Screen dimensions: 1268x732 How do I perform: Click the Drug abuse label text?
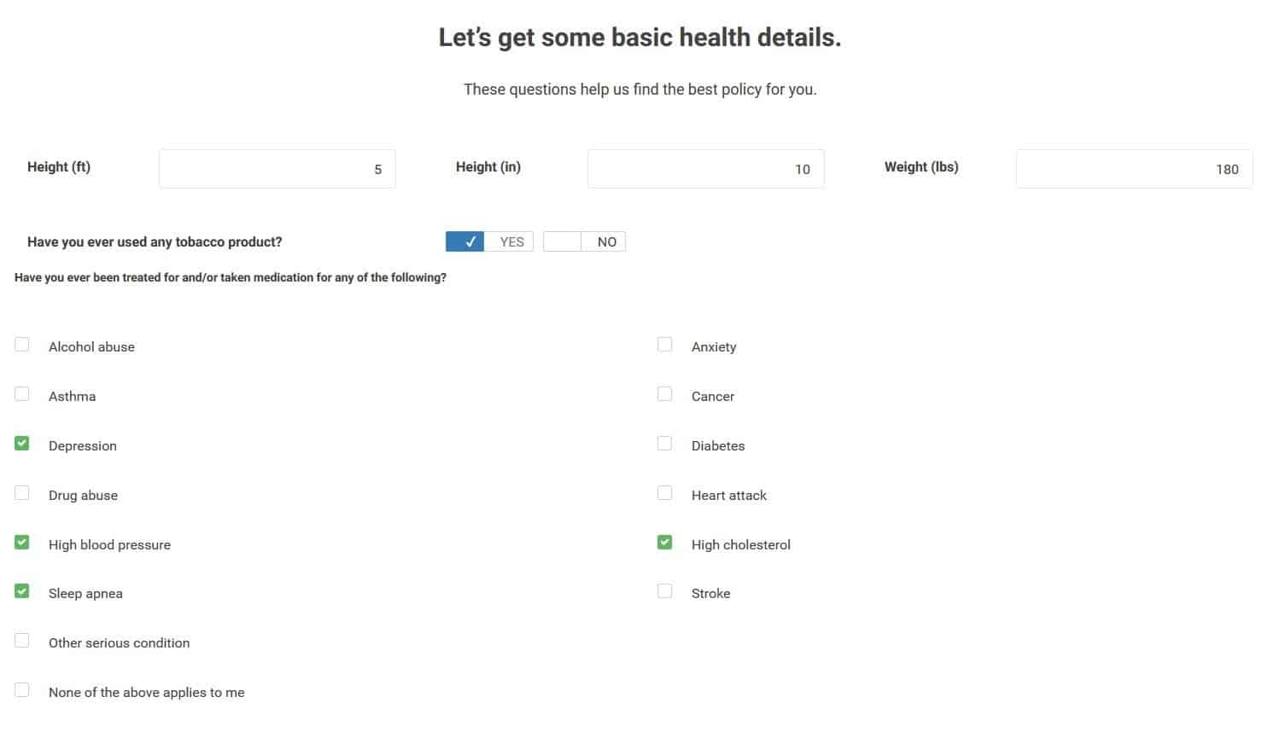click(83, 496)
